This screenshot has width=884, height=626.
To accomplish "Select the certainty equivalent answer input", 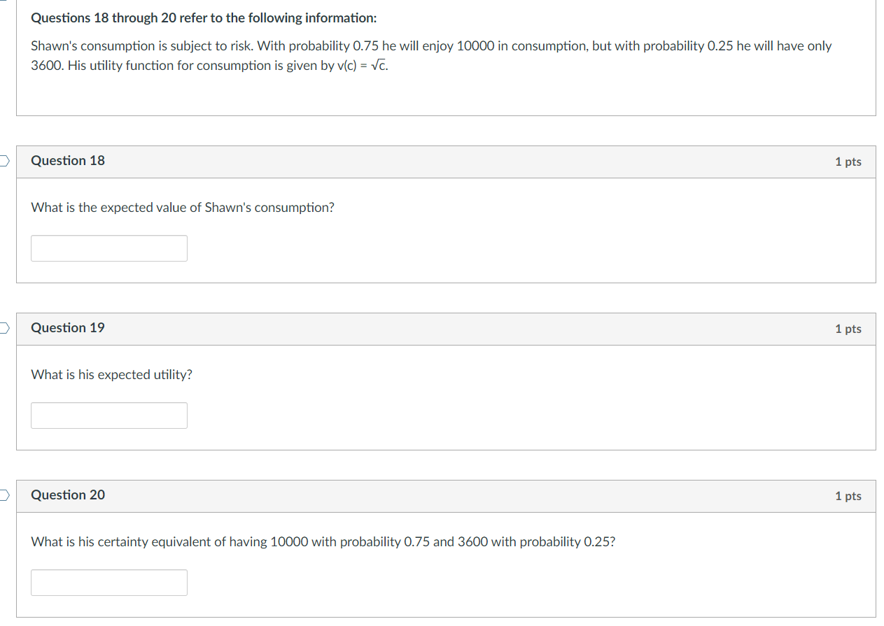I will pos(109,583).
